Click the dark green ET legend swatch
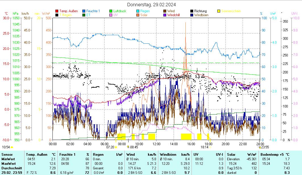 [x=84, y=15]
